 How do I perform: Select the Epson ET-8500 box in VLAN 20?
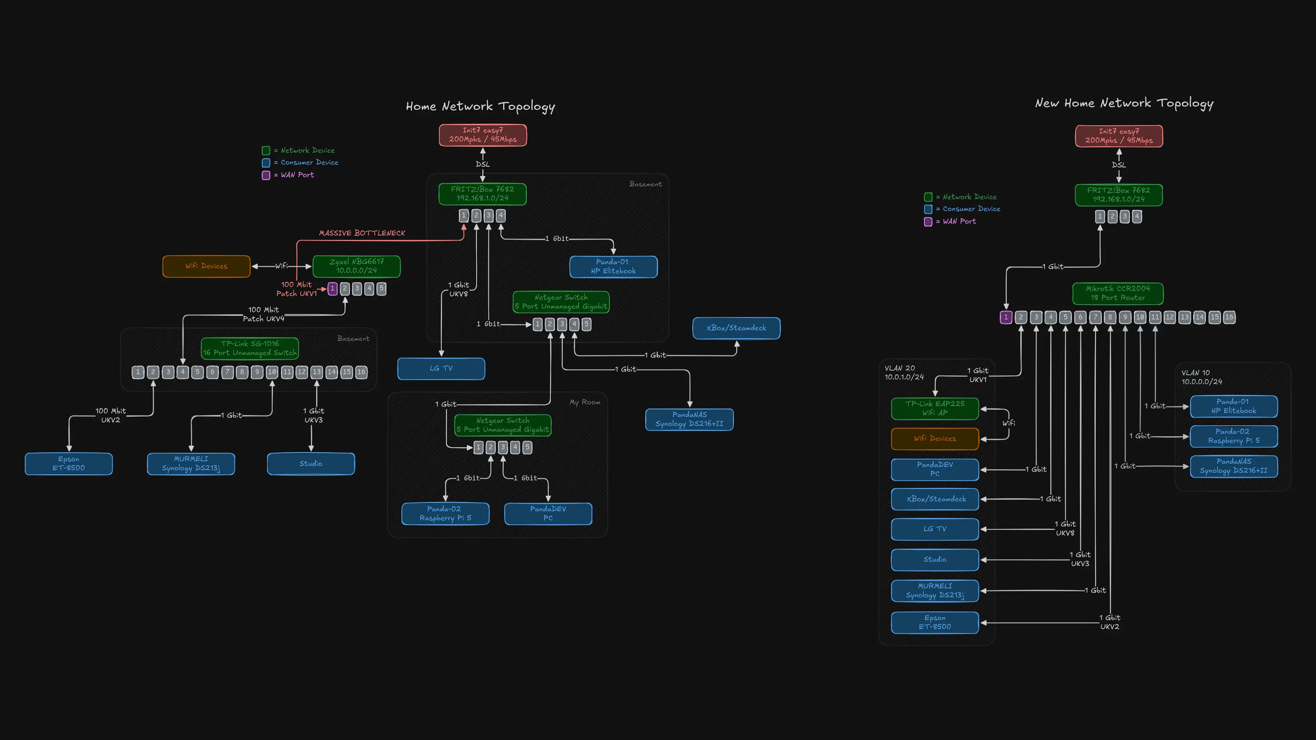tap(935, 623)
